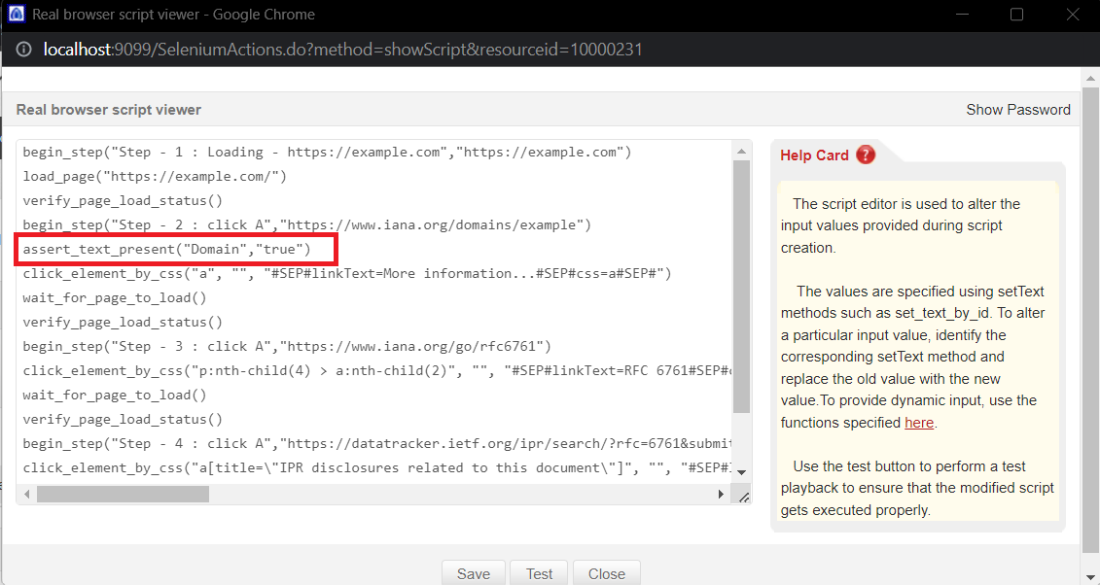Focus the localhost URL address bar

pyautogui.click(x=342, y=50)
